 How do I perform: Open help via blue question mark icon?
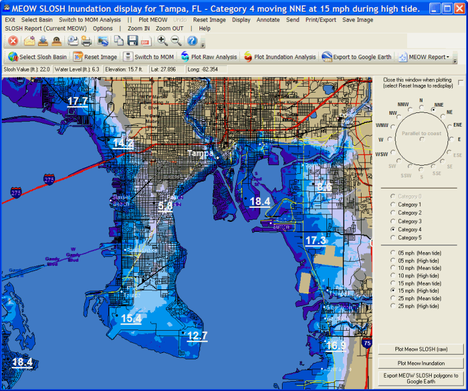pyautogui.click(x=192, y=41)
